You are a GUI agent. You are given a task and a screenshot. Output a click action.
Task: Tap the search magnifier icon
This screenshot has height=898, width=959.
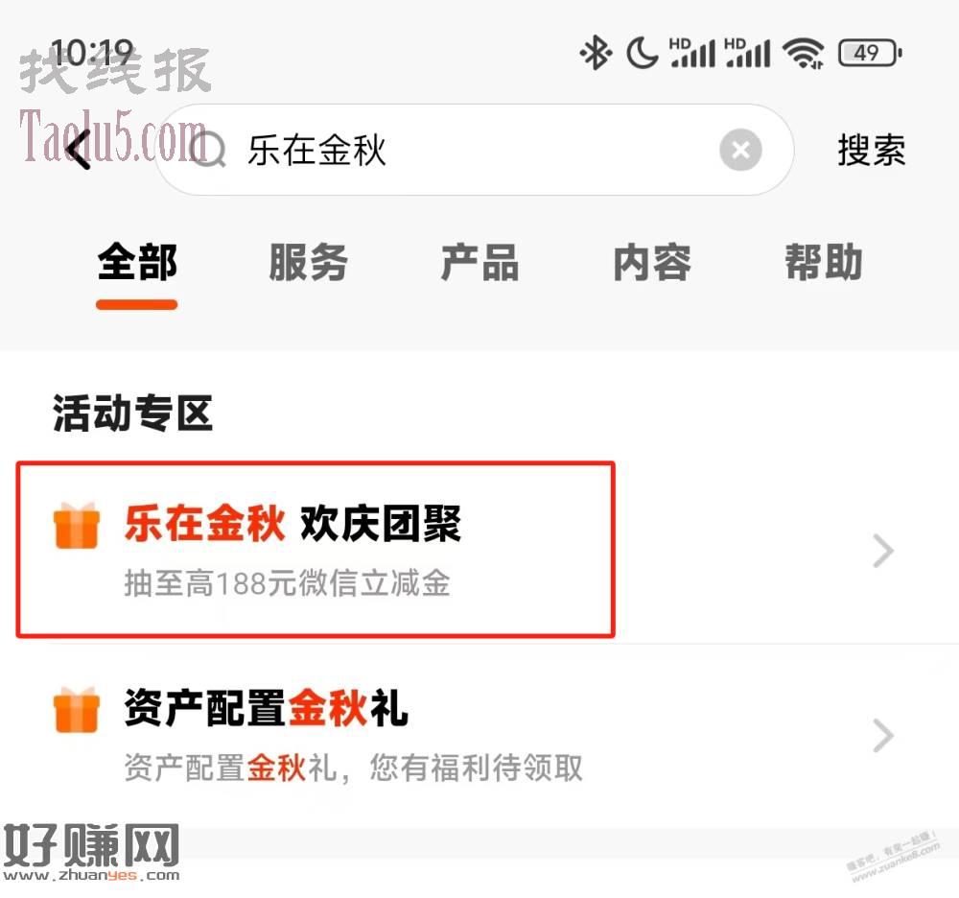point(208,150)
